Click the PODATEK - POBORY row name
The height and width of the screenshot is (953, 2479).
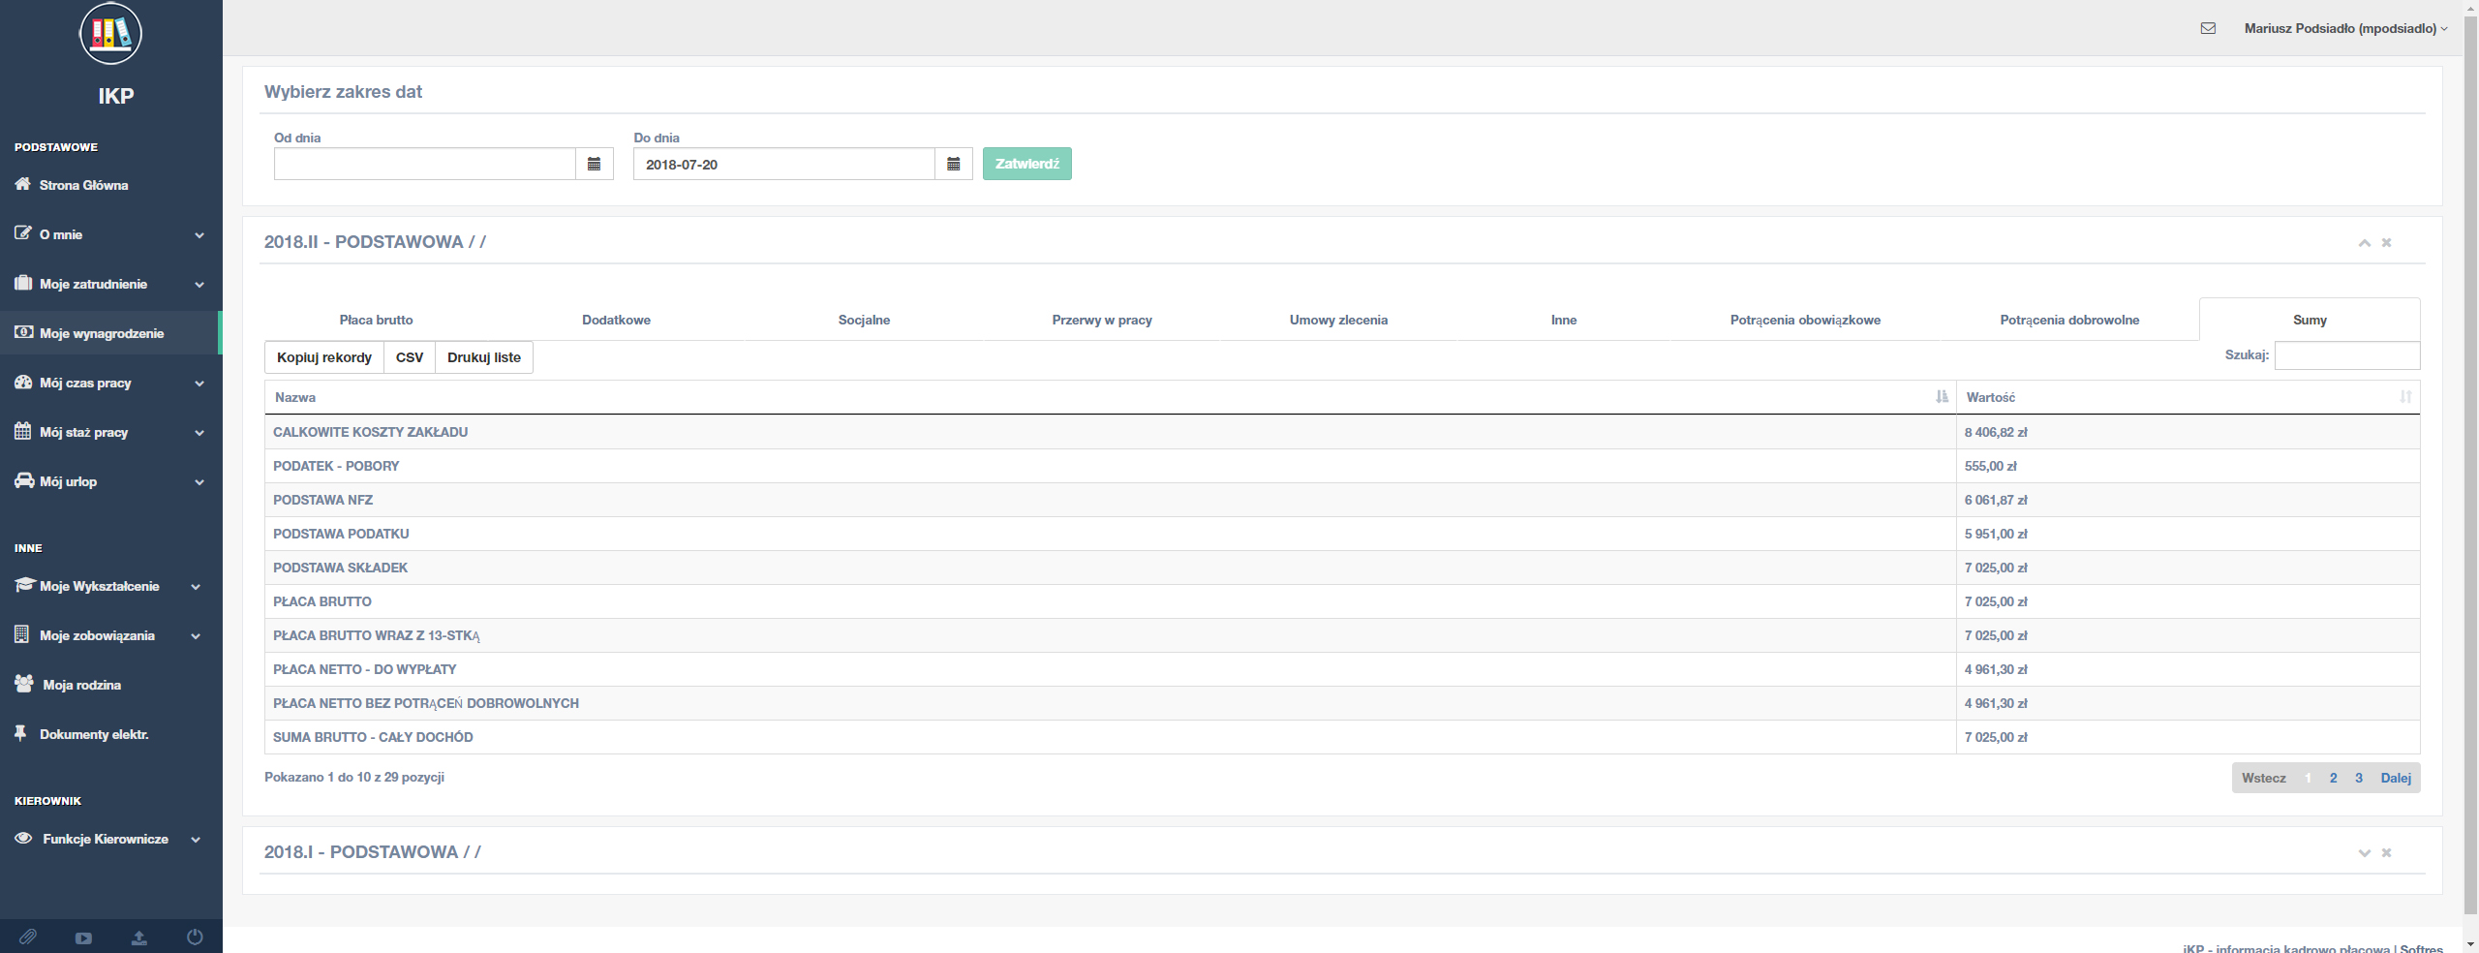coord(336,466)
